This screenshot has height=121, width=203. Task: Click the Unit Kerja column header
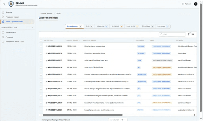pyautogui.click(x=140, y=40)
